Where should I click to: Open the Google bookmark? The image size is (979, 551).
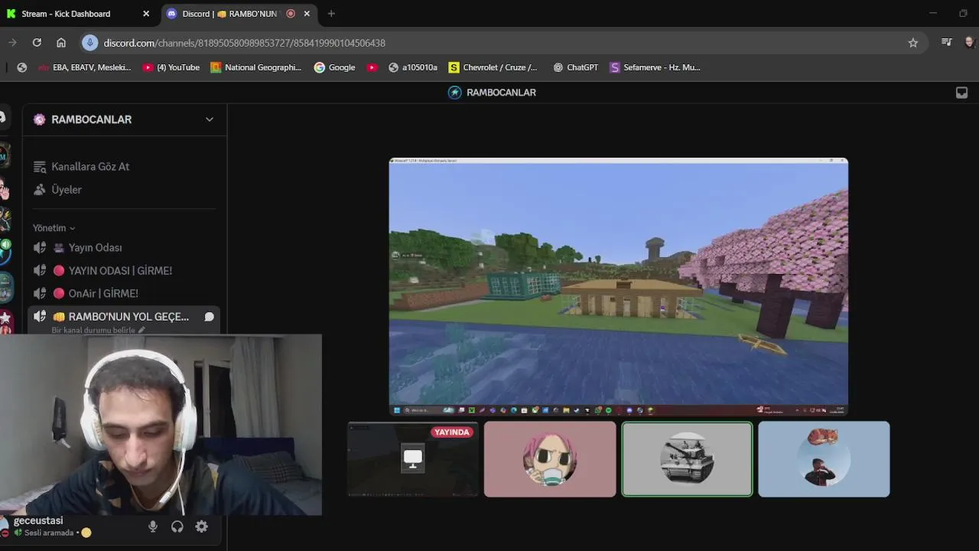coord(334,67)
